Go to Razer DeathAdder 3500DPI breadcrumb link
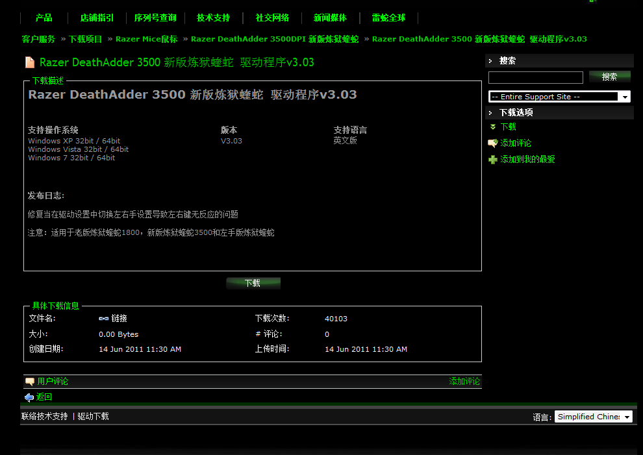This screenshot has height=455, width=643. tap(275, 40)
